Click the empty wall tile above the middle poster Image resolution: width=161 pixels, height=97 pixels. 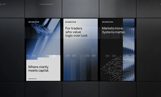(80, 9)
